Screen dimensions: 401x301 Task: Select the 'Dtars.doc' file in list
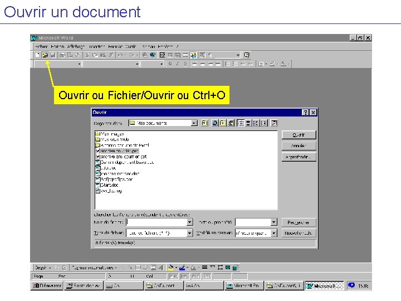coord(107,185)
